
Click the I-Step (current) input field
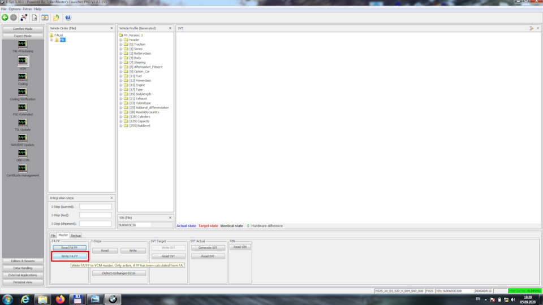tap(96, 207)
